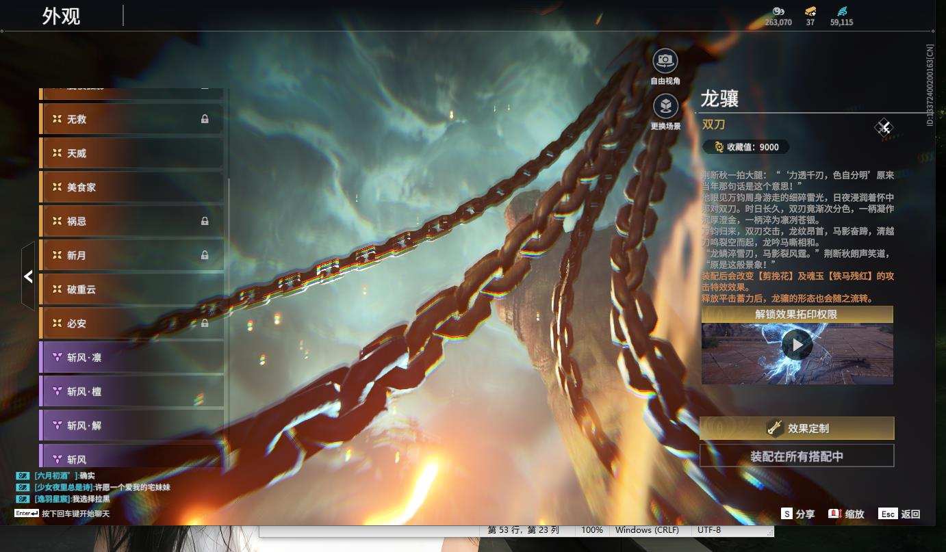
Task: Click the collection value swirl icon
Action: tap(719, 146)
